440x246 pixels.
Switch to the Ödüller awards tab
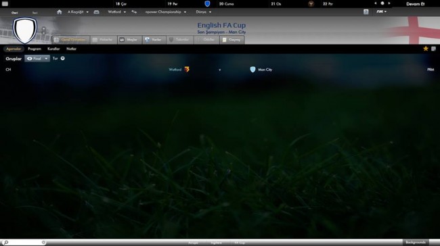206,40
